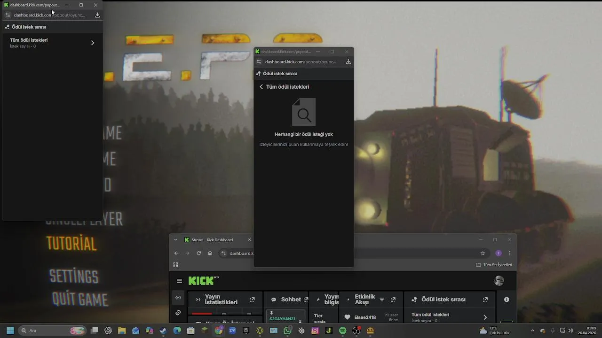The height and width of the screenshot is (338, 602).
Task: Open weather widget showing 13°C
Action: tap(494, 330)
